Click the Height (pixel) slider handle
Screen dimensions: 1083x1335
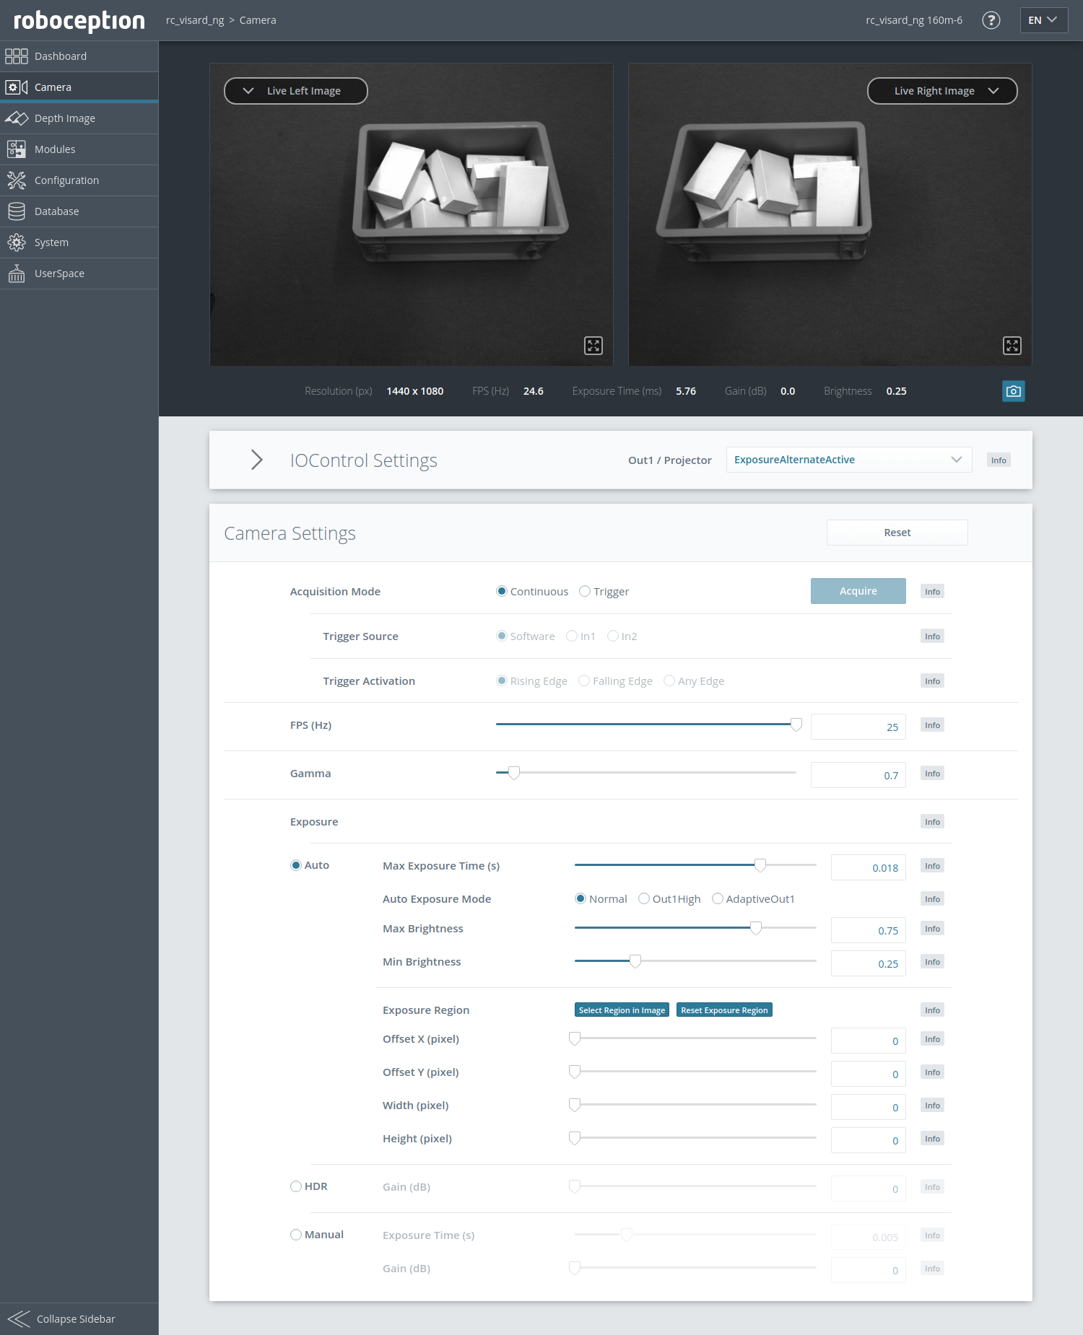click(x=575, y=1138)
